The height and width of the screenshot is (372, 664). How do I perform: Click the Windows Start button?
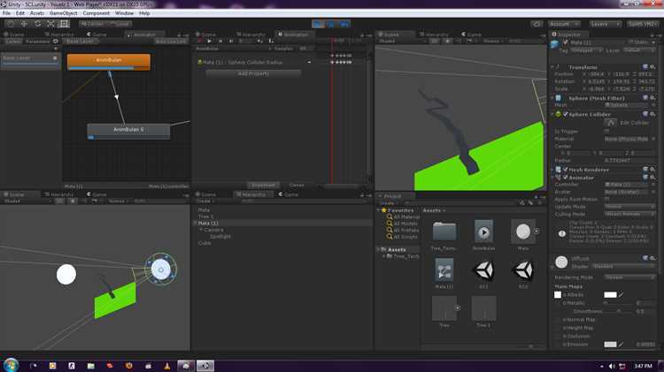pos(11,365)
